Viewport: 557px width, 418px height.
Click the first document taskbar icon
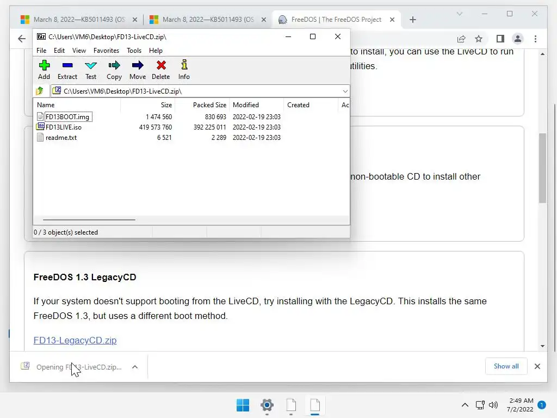(x=291, y=405)
